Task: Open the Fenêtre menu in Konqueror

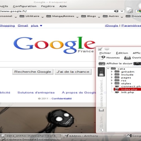Action: [48, 6]
